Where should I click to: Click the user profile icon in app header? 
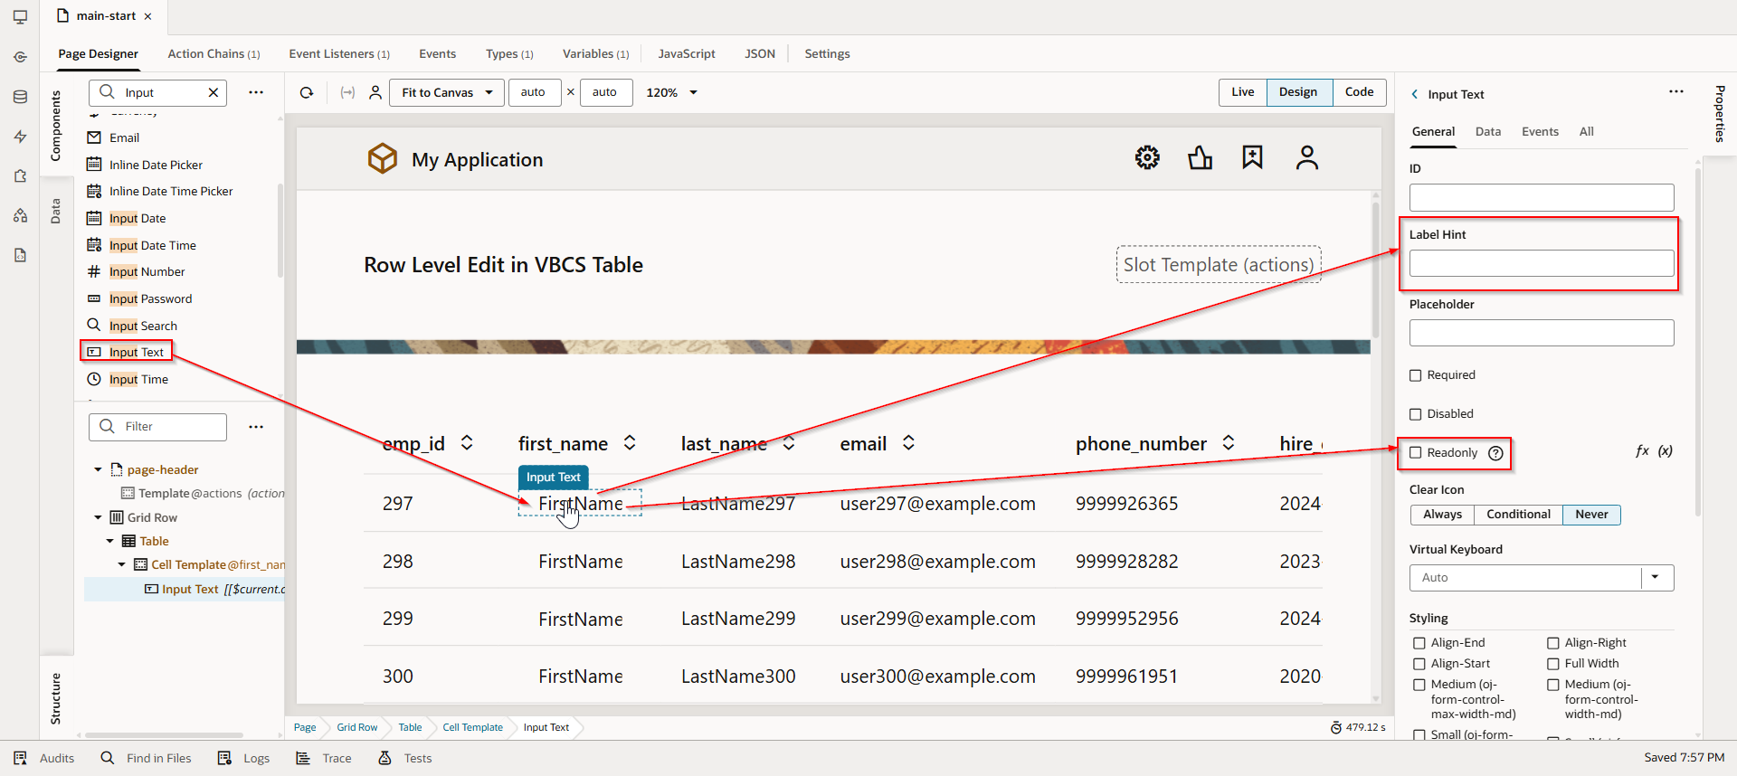tap(1306, 158)
